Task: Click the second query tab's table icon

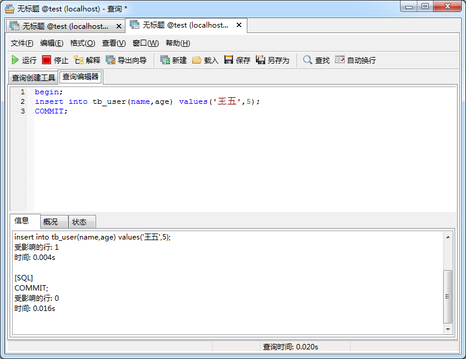Action: 135,25
